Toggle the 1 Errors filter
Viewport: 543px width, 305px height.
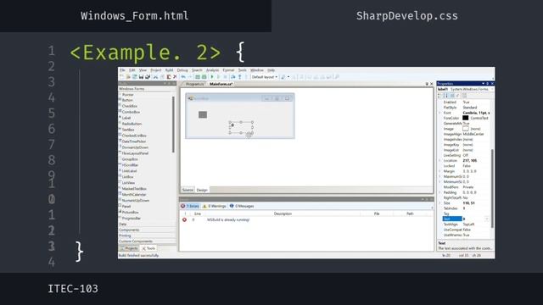click(x=190, y=206)
